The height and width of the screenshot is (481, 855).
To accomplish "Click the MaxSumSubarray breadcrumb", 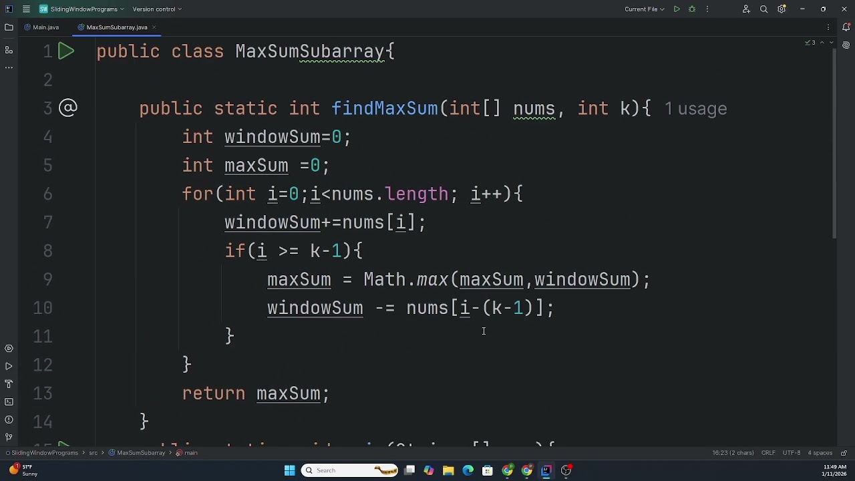I will [x=137, y=453].
